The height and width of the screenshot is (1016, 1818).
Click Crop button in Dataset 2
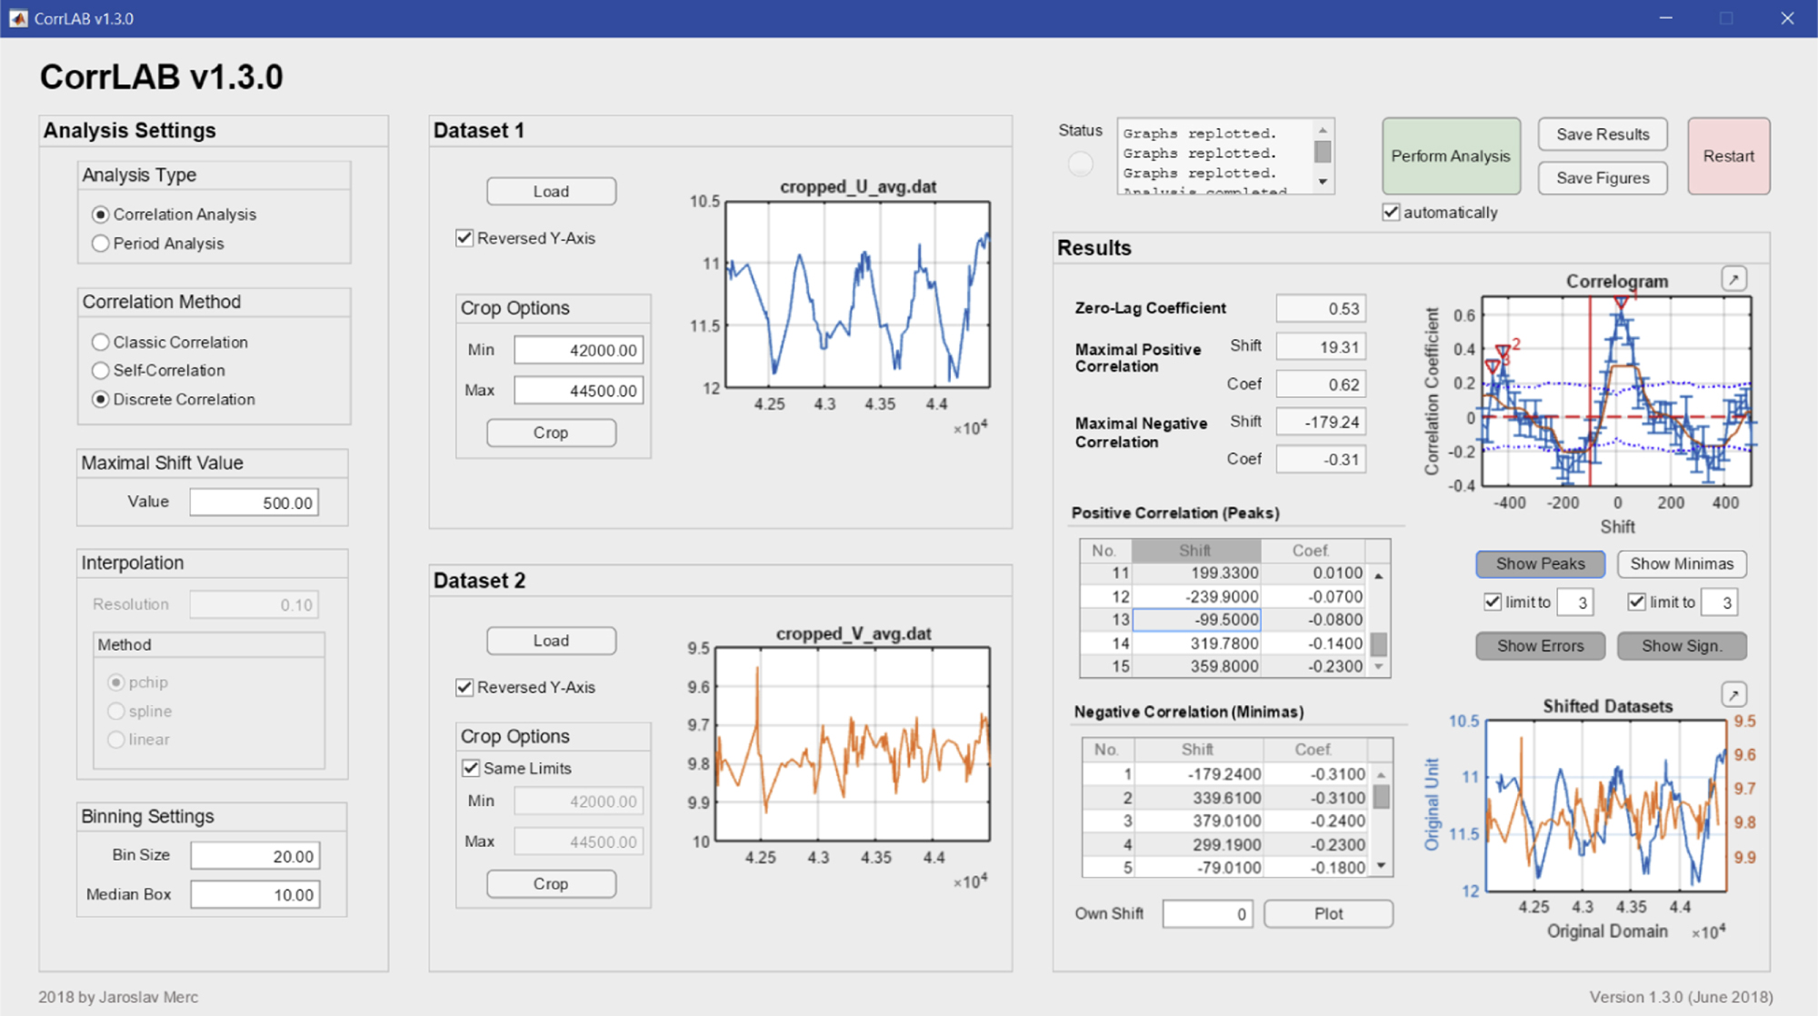(551, 884)
